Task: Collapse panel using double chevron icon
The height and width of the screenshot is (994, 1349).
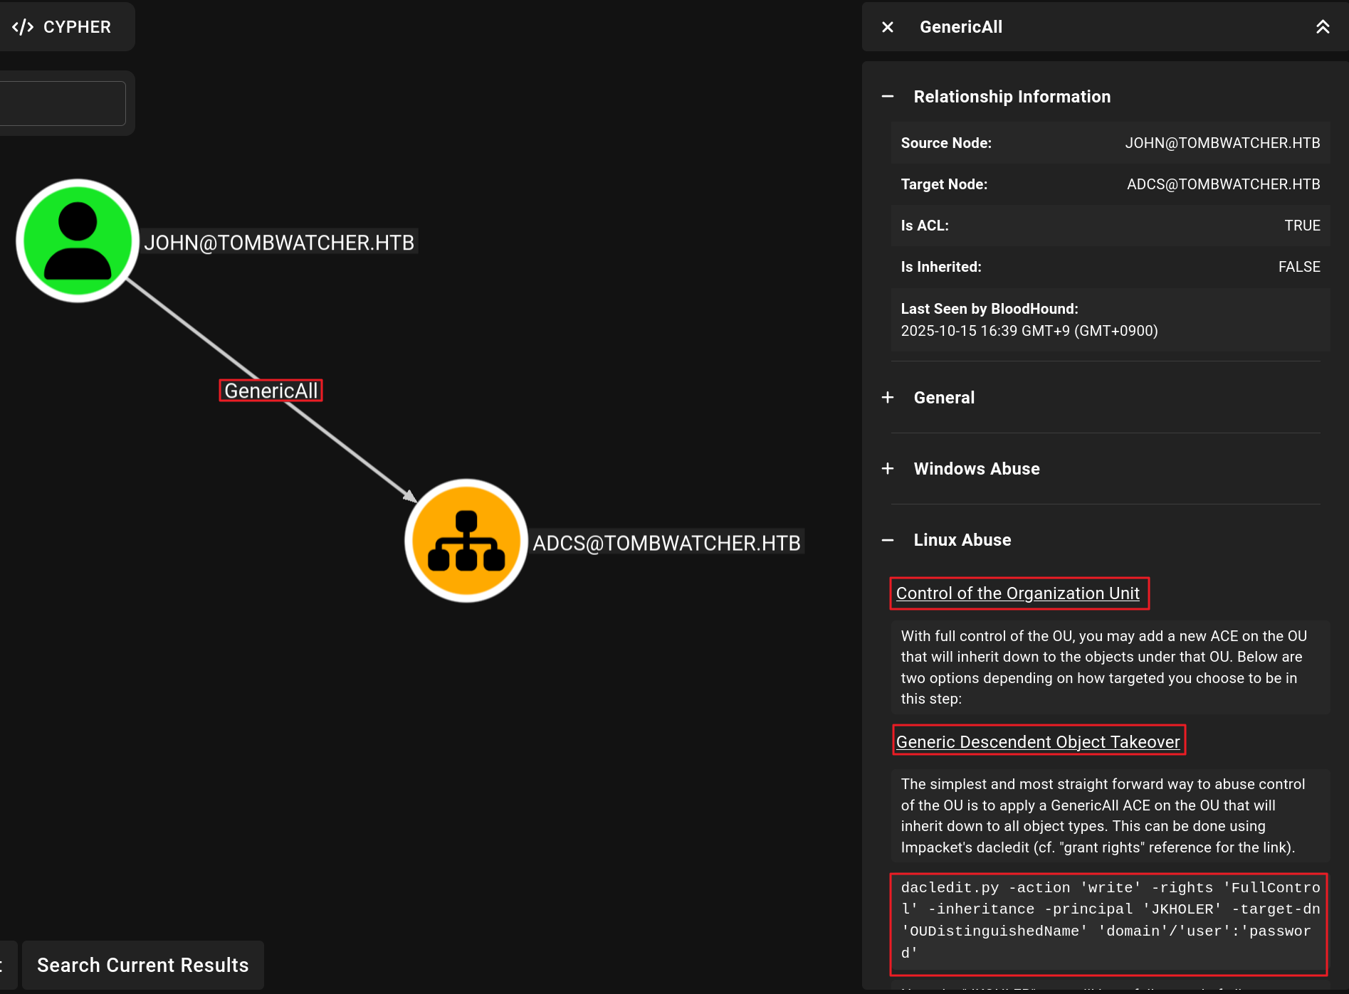Action: point(1322,27)
